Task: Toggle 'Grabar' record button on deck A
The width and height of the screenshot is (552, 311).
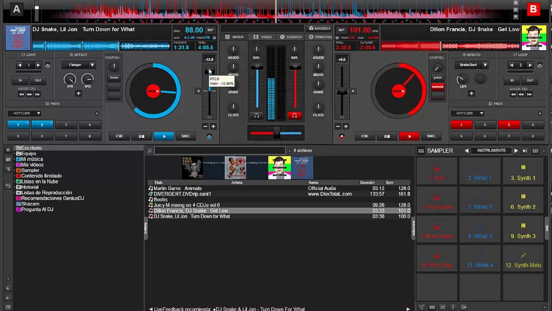Action: click(x=114, y=78)
